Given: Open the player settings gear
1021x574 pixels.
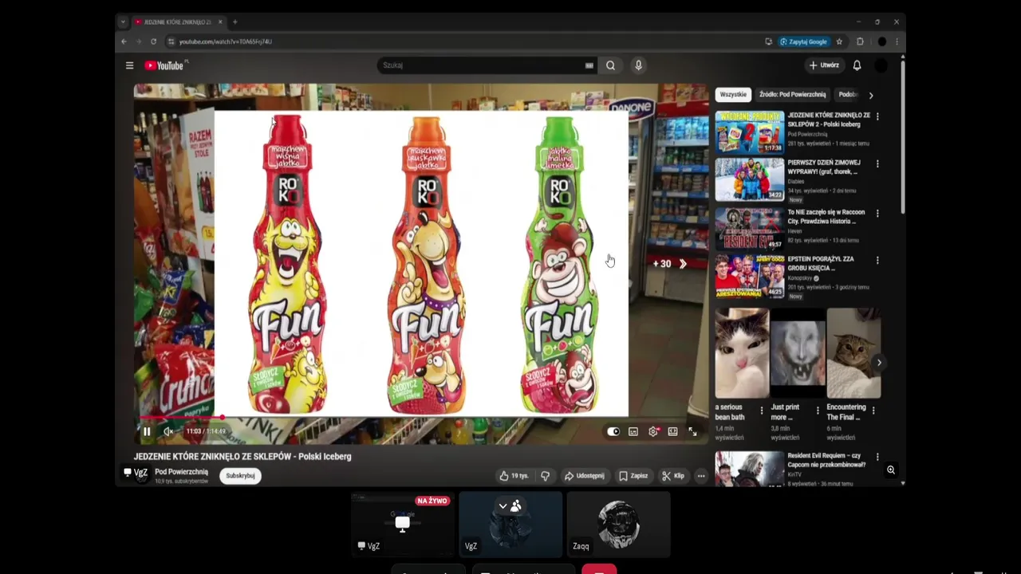Looking at the screenshot, I should 653,431.
